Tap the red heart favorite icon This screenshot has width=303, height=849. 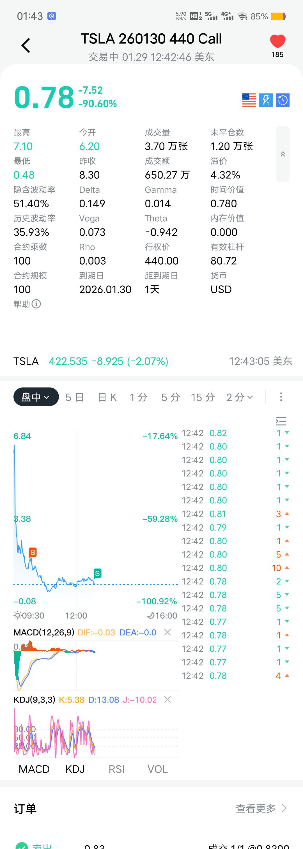point(277,42)
